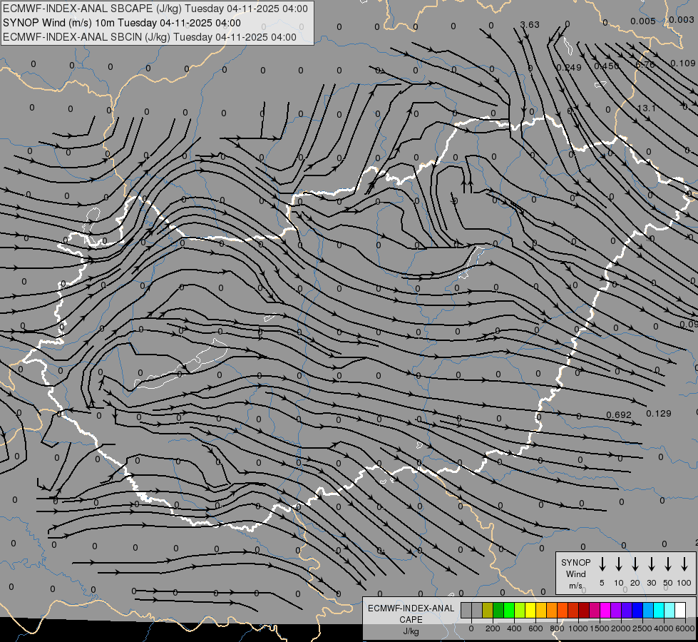Screen dimensions: 698x642
Task: Click the 0.692 value on the map
Action: 619,414
